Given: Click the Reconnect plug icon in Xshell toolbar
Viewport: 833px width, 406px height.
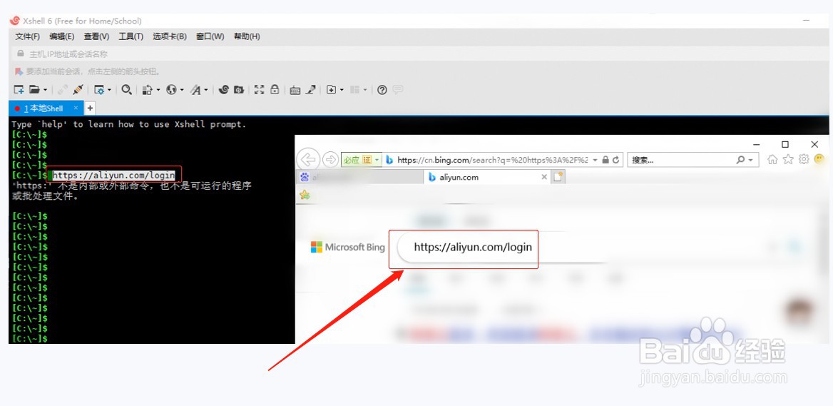Looking at the screenshot, I should (x=78, y=90).
